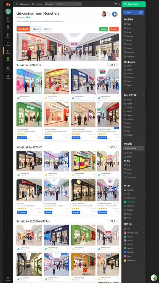The height and width of the screenshot is (283, 159).
Task: Click the back chevron in the page header
Action: click(x=98, y=14)
